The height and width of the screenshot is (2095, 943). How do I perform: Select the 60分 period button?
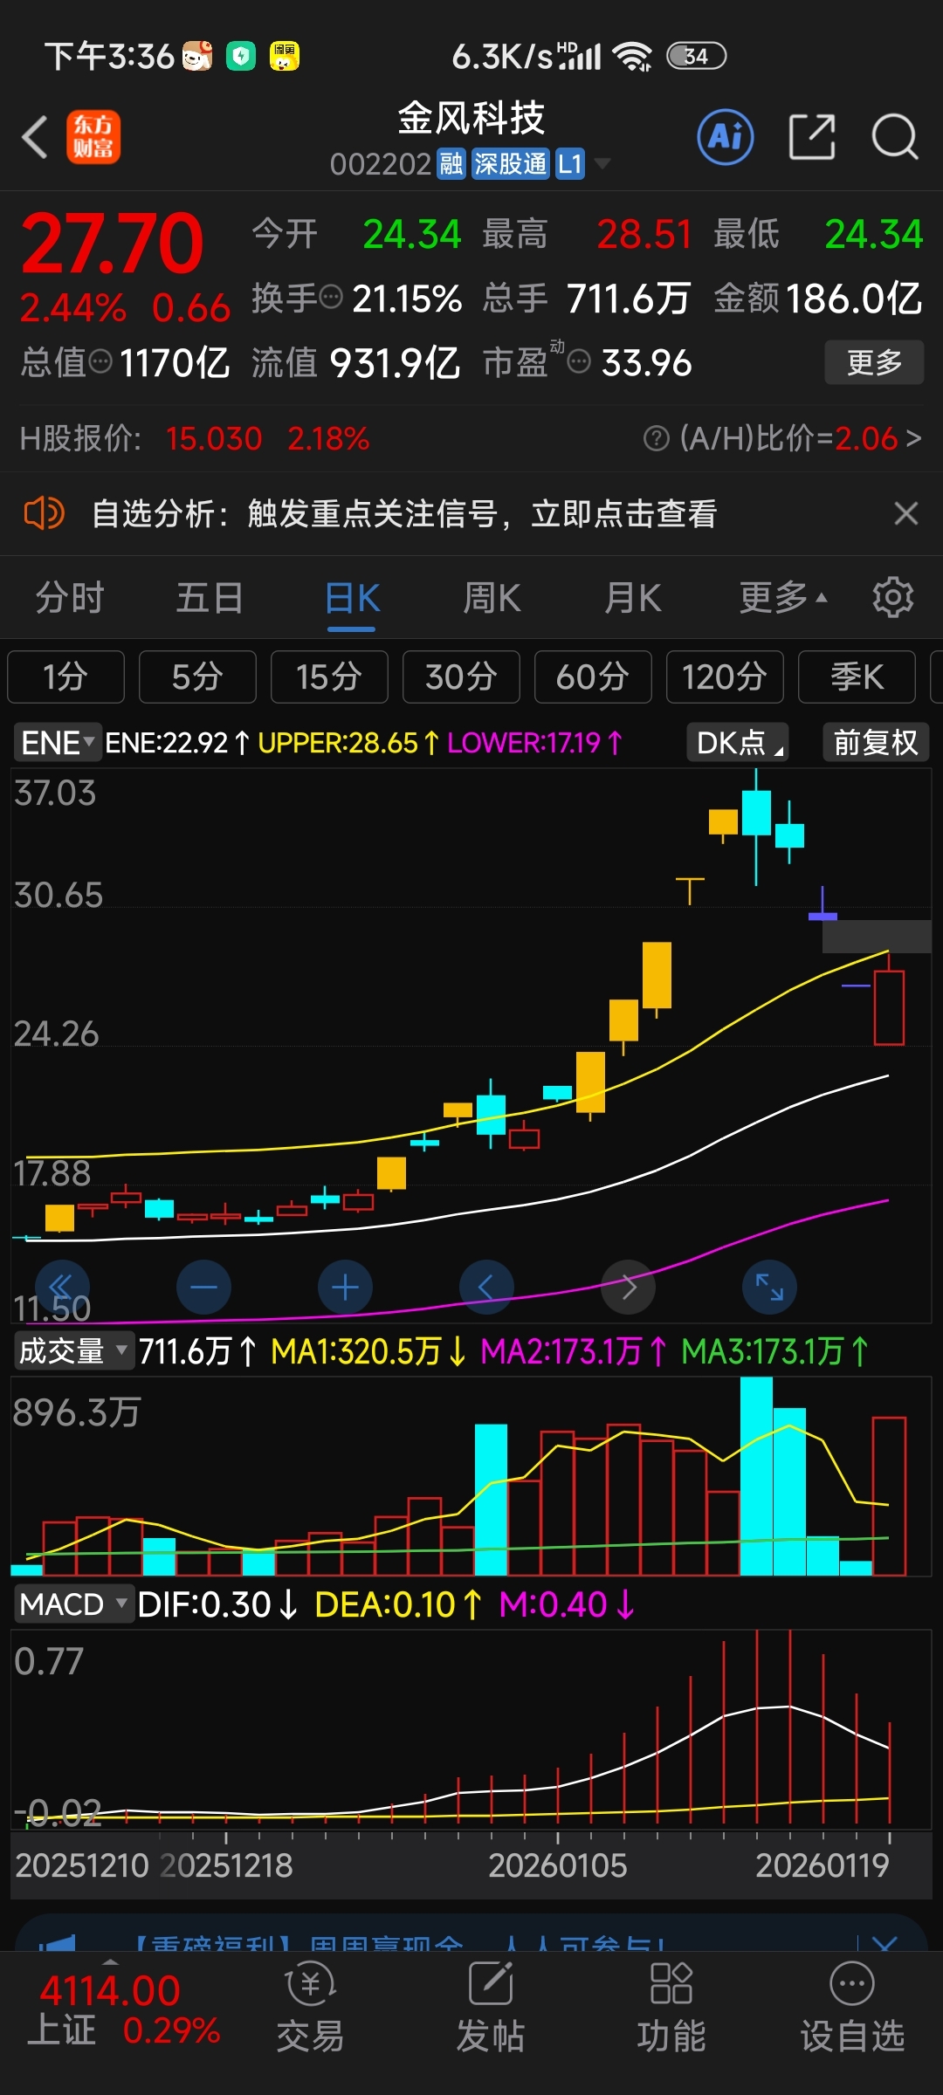tap(593, 677)
